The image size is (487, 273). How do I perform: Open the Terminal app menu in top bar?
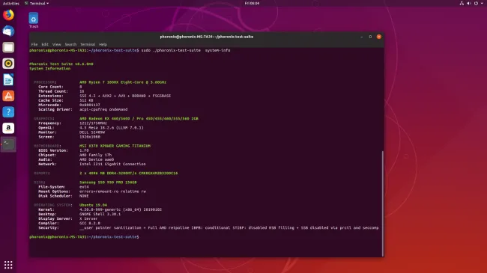(x=37, y=4)
